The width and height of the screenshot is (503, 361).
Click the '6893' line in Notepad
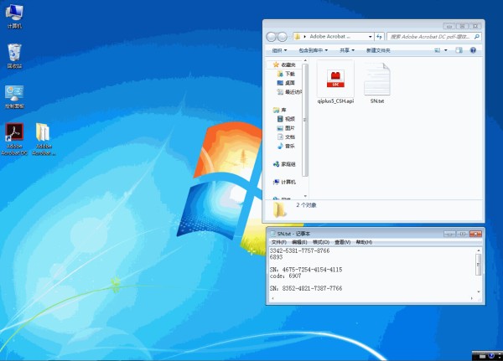(x=276, y=257)
